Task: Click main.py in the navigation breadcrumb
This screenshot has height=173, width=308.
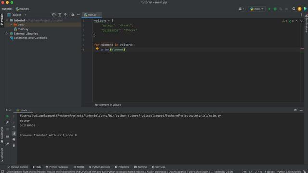Action: 23,9
